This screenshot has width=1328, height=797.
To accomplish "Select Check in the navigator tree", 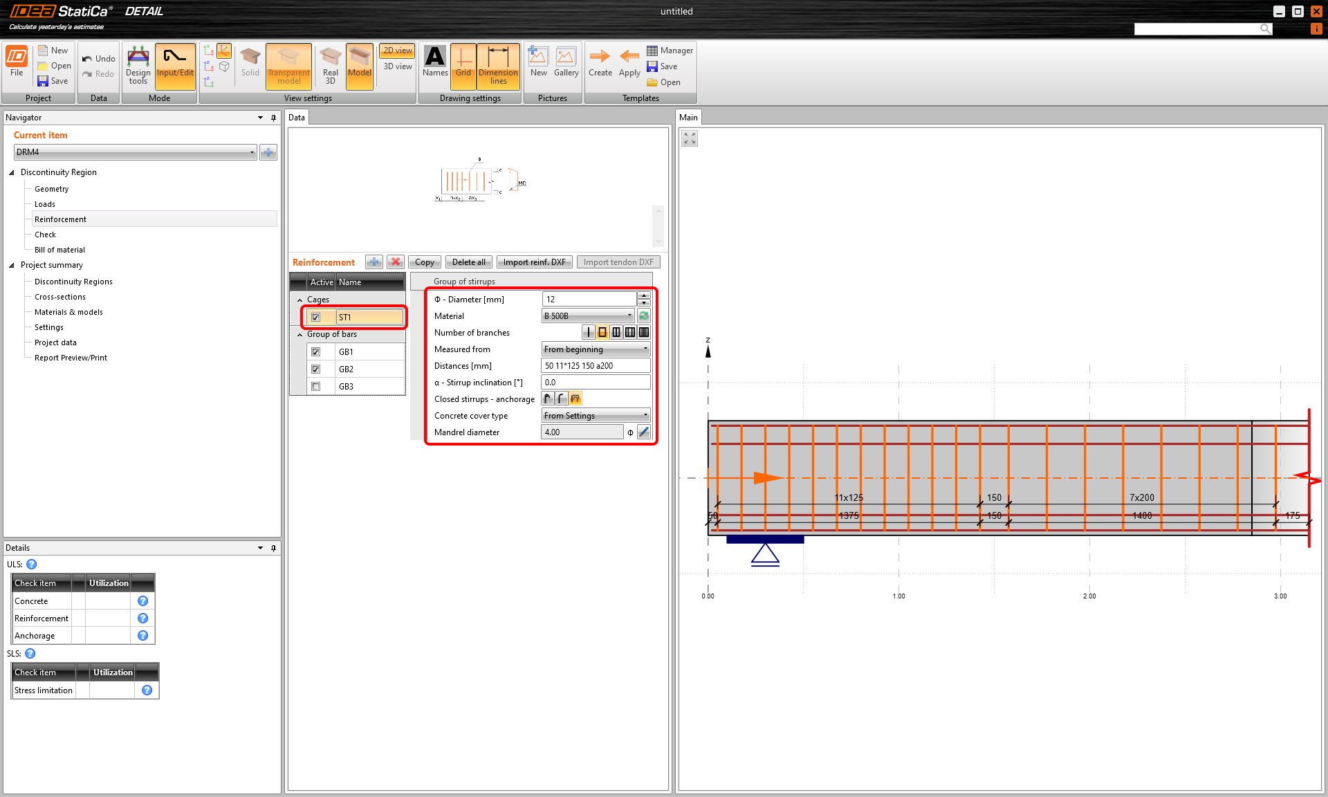I will (46, 235).
